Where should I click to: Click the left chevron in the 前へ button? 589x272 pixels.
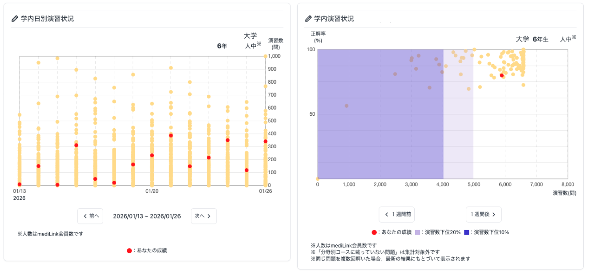(85, 216)
